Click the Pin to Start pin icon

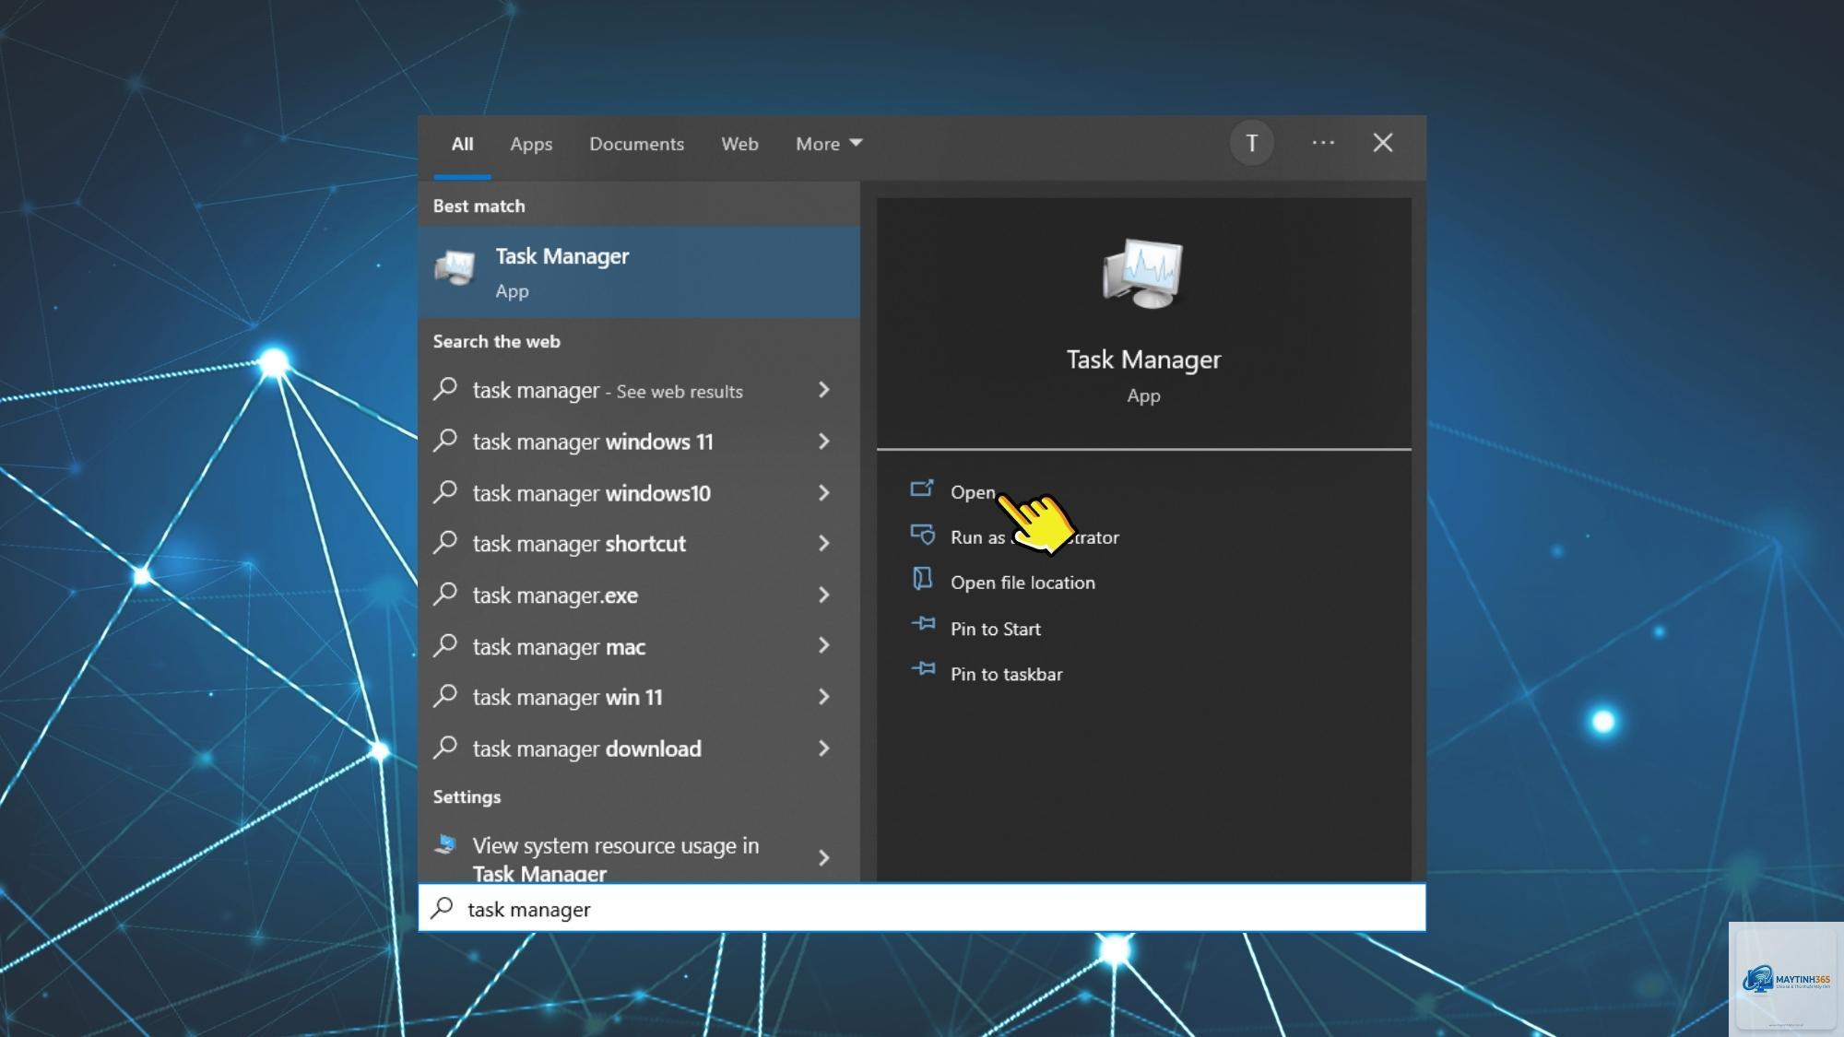tap(923, 624)
